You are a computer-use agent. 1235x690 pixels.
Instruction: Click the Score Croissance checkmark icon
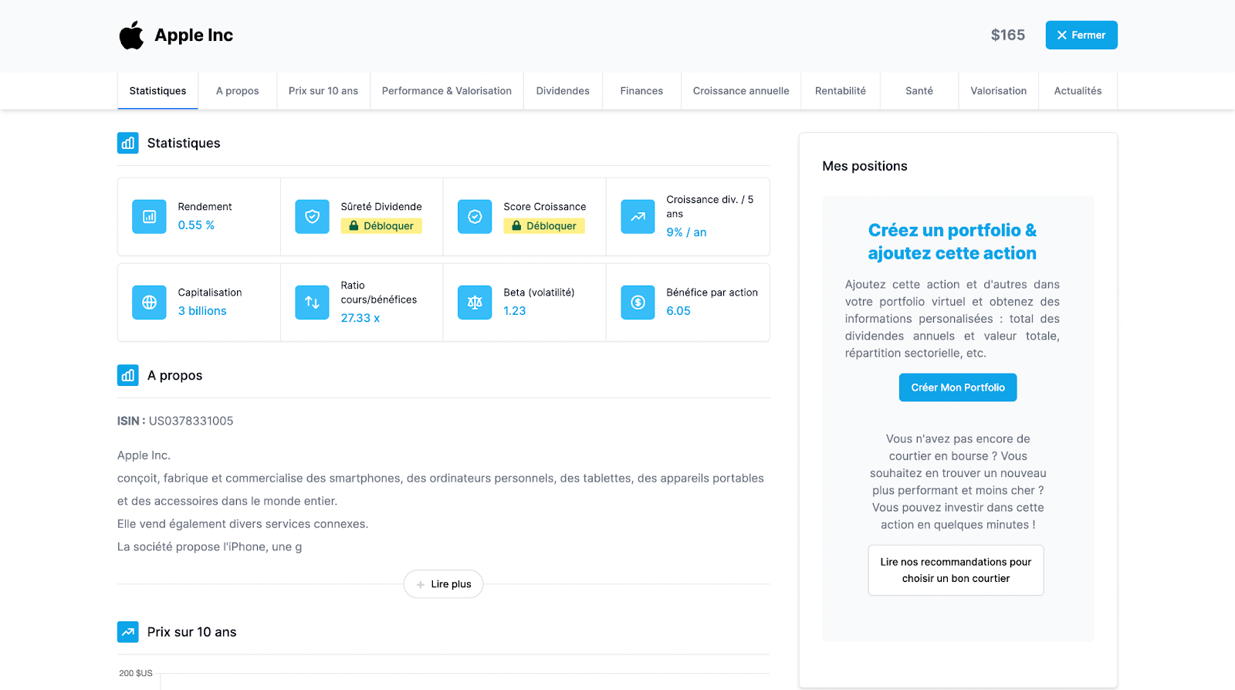(475, 217)
